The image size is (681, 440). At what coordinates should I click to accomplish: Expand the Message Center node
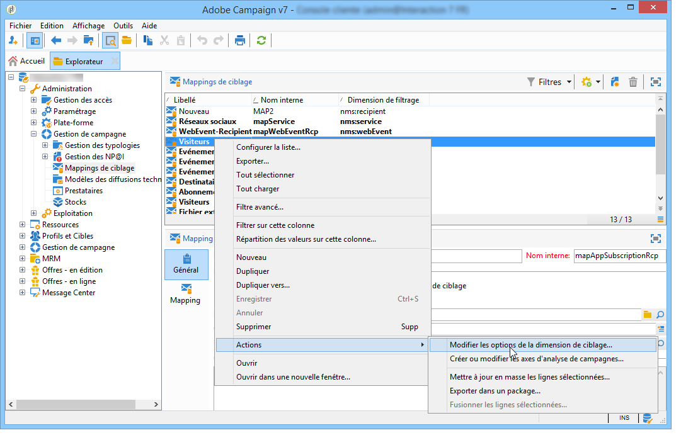click(22, 293)
